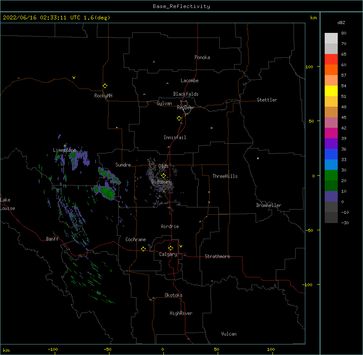Click the white plus marker north of Drumheller
Image resolution: width=363 pixels, height=355 pixels.
[258, 158]
